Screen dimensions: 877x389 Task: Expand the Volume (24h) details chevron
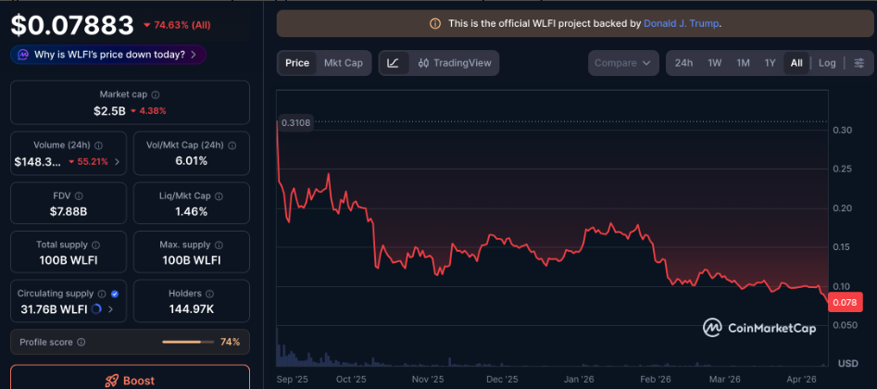coord(117,162)
